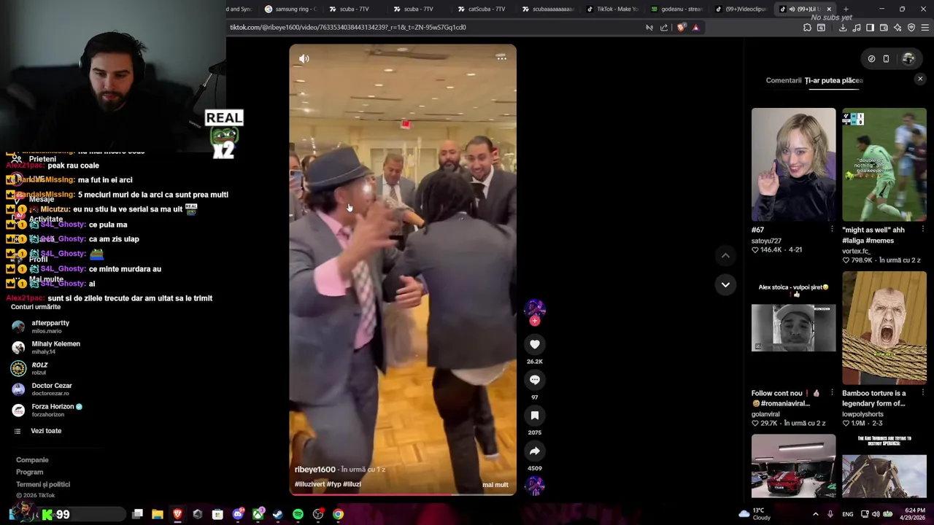Select the Ți-ar putea plăcea tab

(833, 80)
